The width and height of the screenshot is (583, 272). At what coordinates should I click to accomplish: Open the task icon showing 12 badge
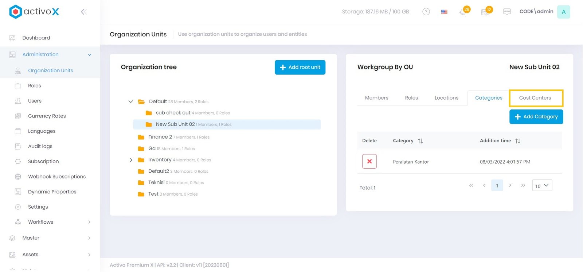[x=485, y=12]
